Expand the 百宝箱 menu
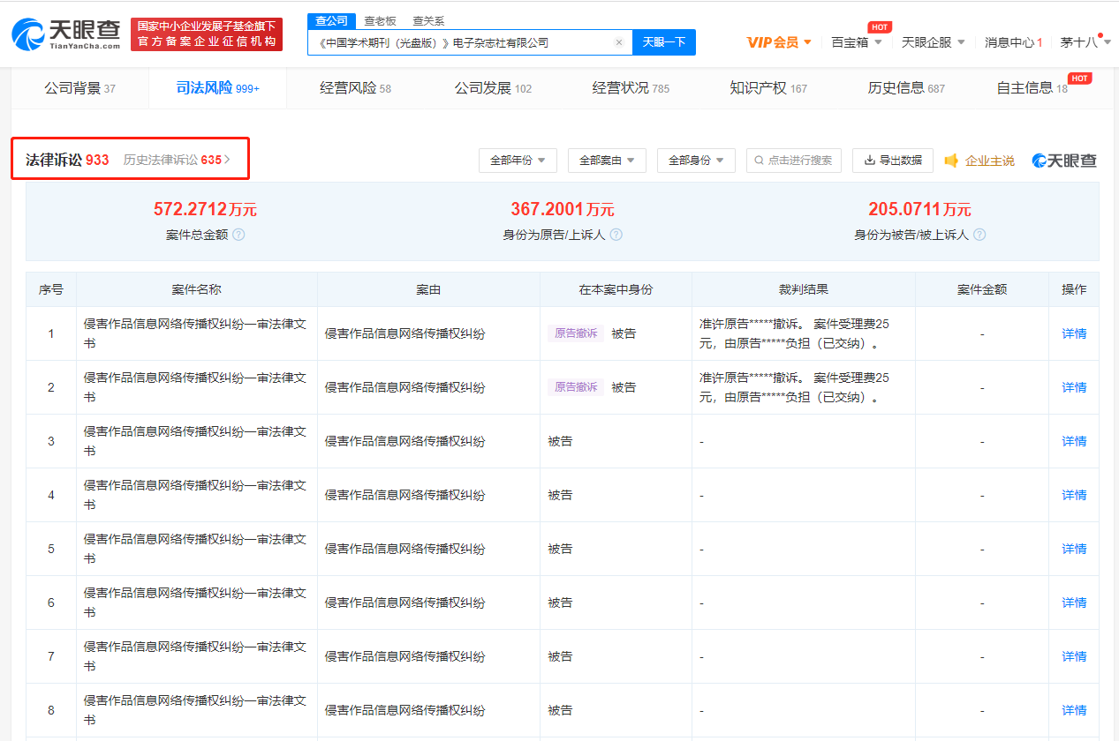 pyautogui.click(x=857, y=42)
